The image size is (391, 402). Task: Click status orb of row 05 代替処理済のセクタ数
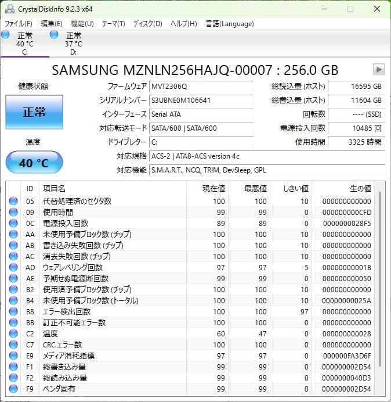point(13,201)
